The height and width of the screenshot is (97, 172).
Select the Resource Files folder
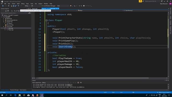(x=10, y=25)
